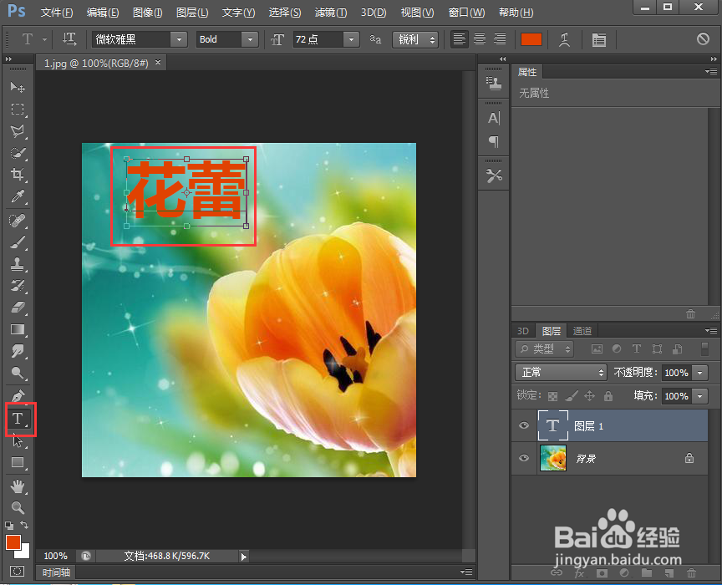This screenshot has height=585, width=722.
Task: Open the Tool Presets panel icon
Action: (494, 175)
